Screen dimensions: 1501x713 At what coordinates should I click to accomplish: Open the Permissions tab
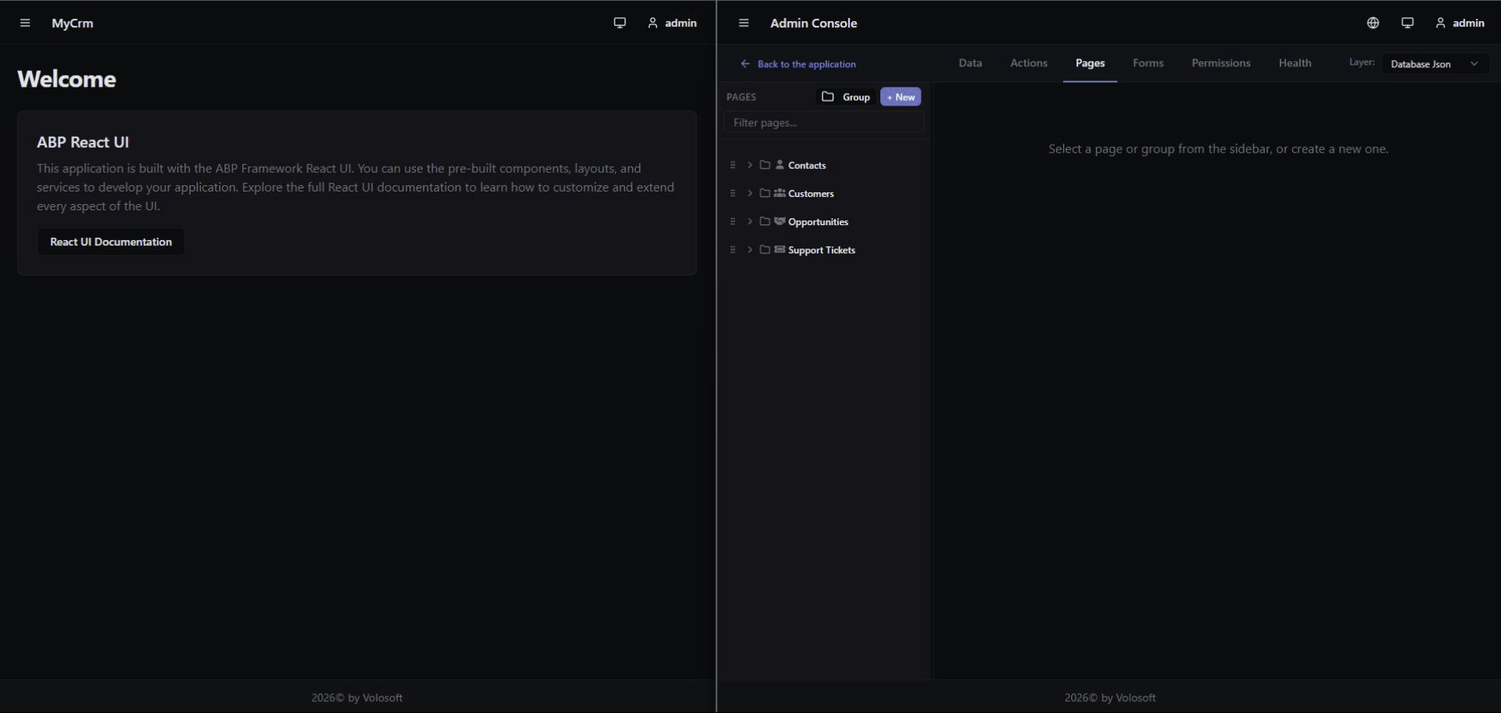point(1220,63)
